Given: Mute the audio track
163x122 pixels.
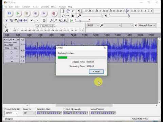Looking at the screenshot, I should 7,48.
